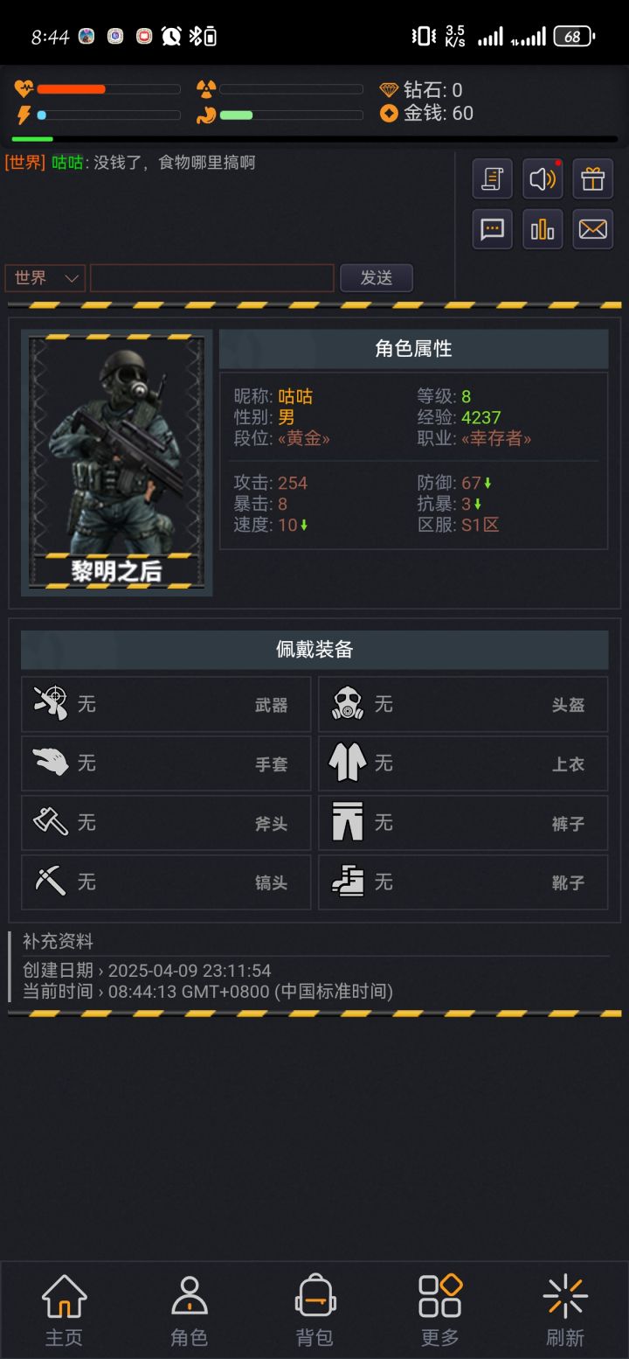Toggle the speaker announcement icon
629x1359 pixels.
click(543, 179)
